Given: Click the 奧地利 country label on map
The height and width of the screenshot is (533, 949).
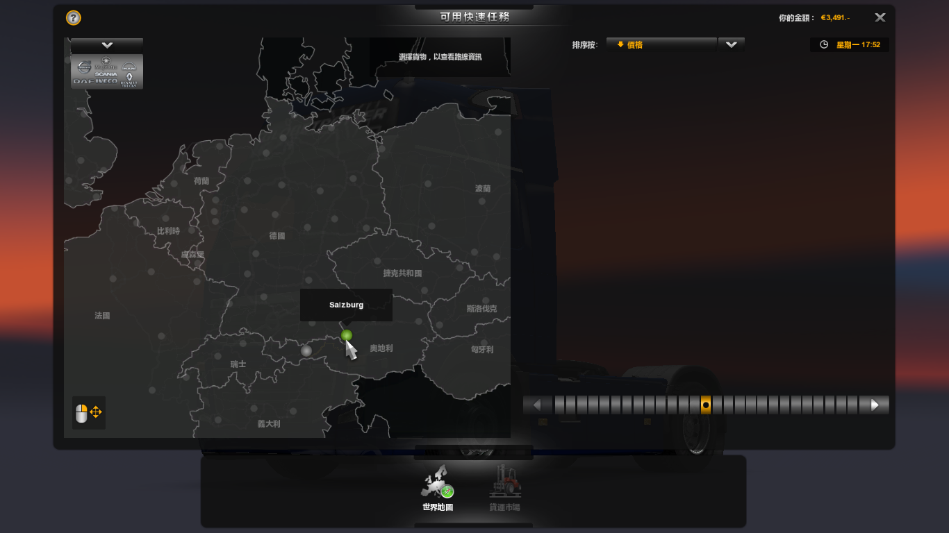Looking at the screenshot, I should [381, 348].
